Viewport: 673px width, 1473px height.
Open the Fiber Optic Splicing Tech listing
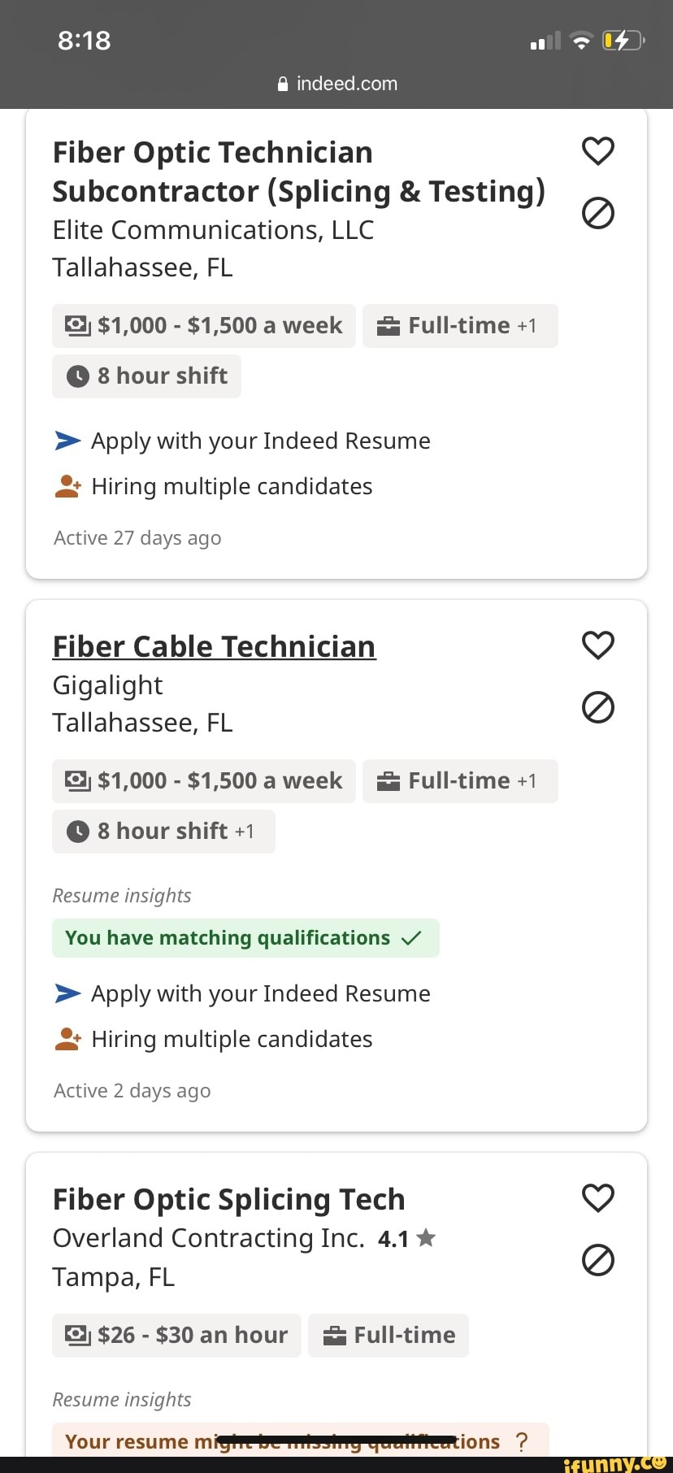click(x=228, y=1200)
